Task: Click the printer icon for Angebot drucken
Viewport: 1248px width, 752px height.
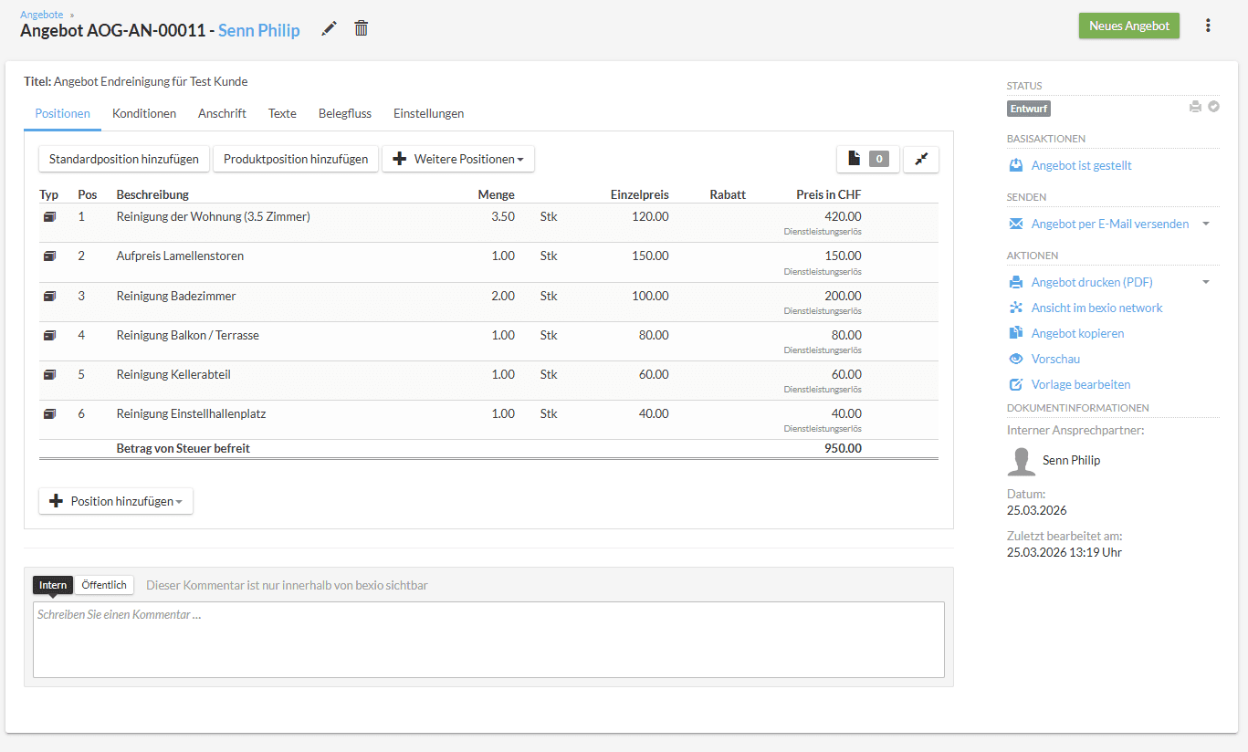Action: point(1016,282)
